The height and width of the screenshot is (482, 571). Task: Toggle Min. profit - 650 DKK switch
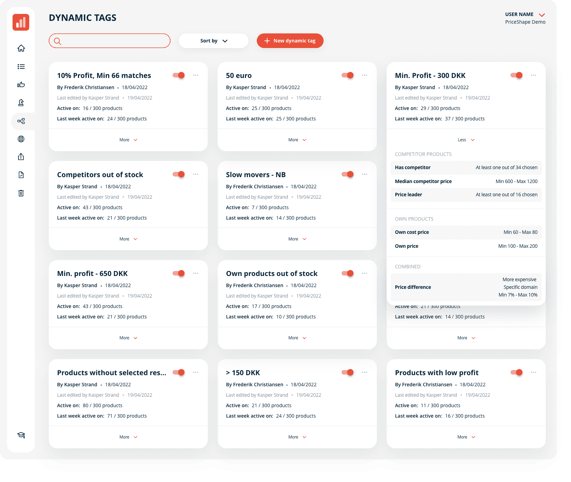click(179, 273)
